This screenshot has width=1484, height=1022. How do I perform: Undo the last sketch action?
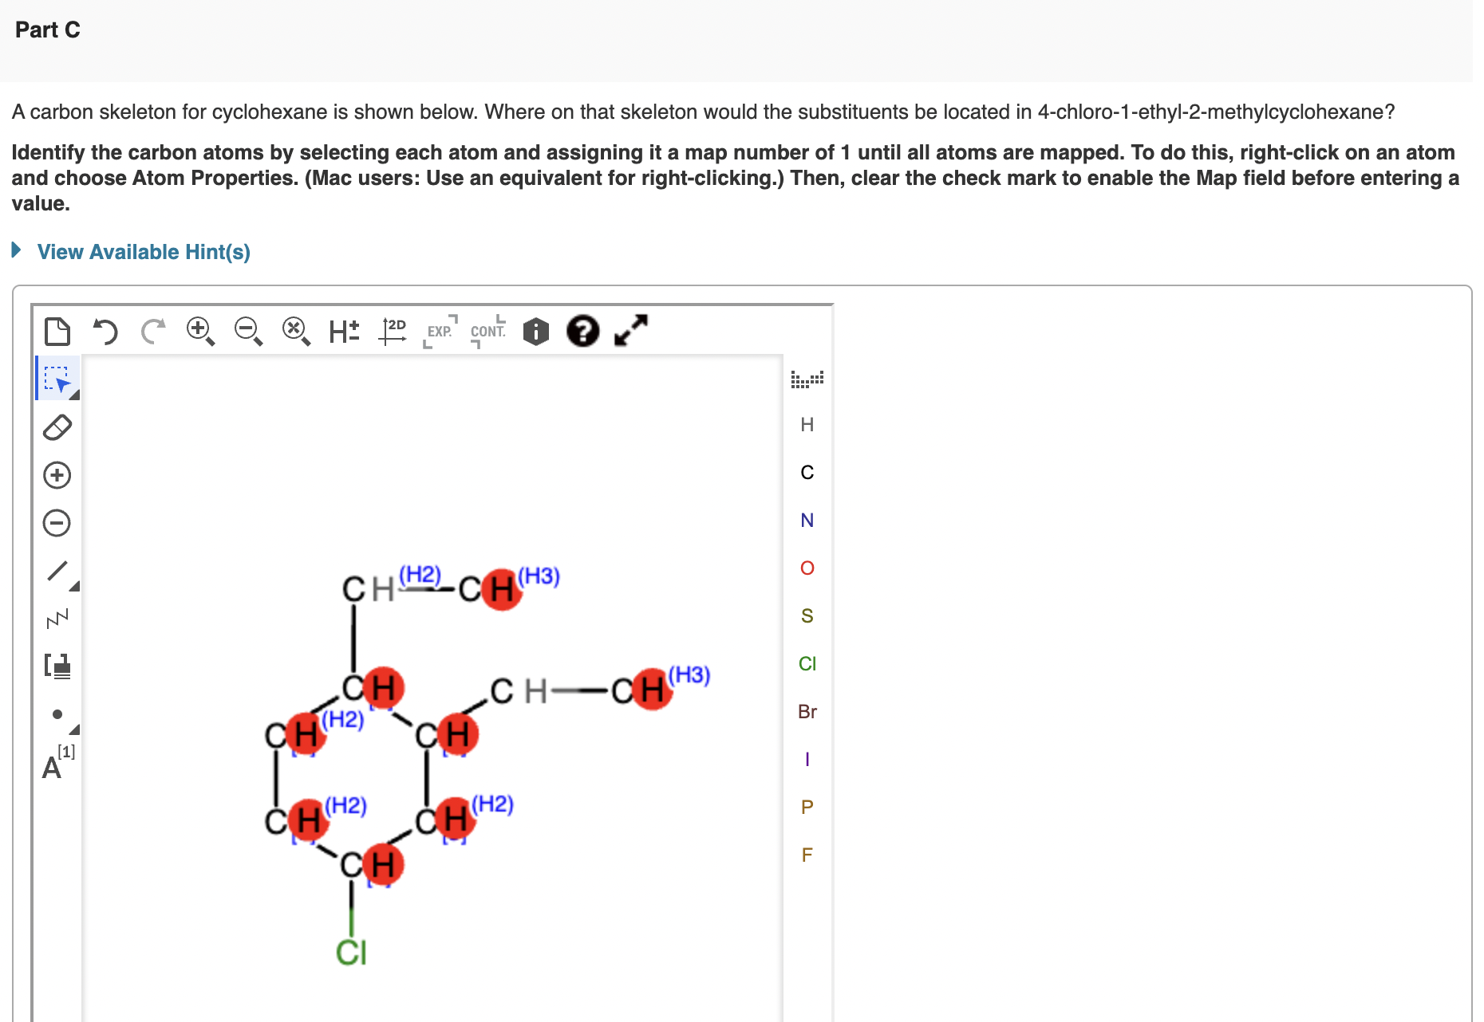(106, 331)
